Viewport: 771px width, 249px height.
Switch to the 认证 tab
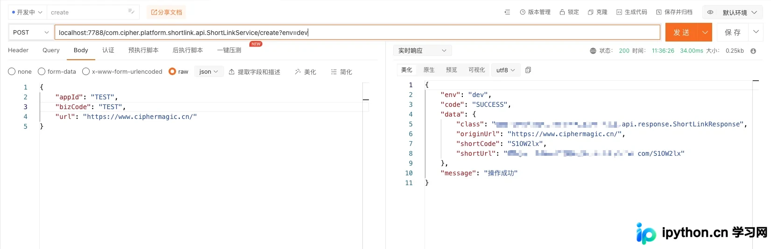pyautogui.click(x=108, y=50)
